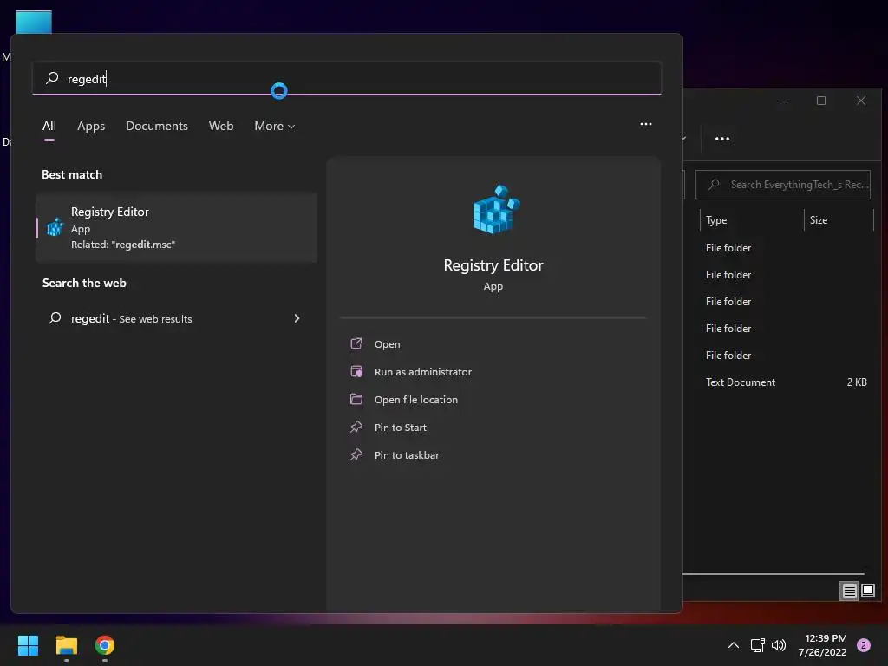Click the Open launch icon
Viewport: 888px width, 666px height.
pos(356,343)
